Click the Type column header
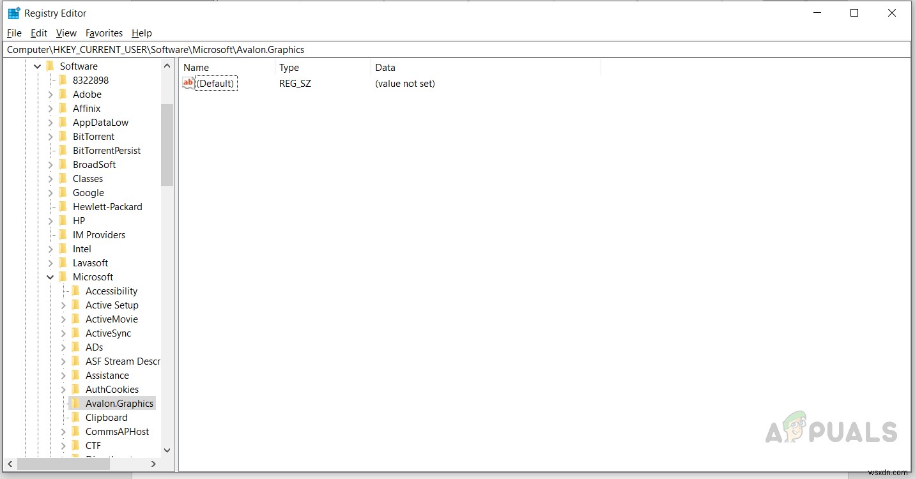This screenshot has width=915, height=479. pyautogui.click(x=323, y=67)
